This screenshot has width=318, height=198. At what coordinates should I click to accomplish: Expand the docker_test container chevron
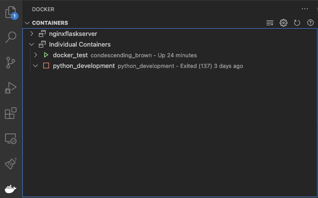(36, 55)
